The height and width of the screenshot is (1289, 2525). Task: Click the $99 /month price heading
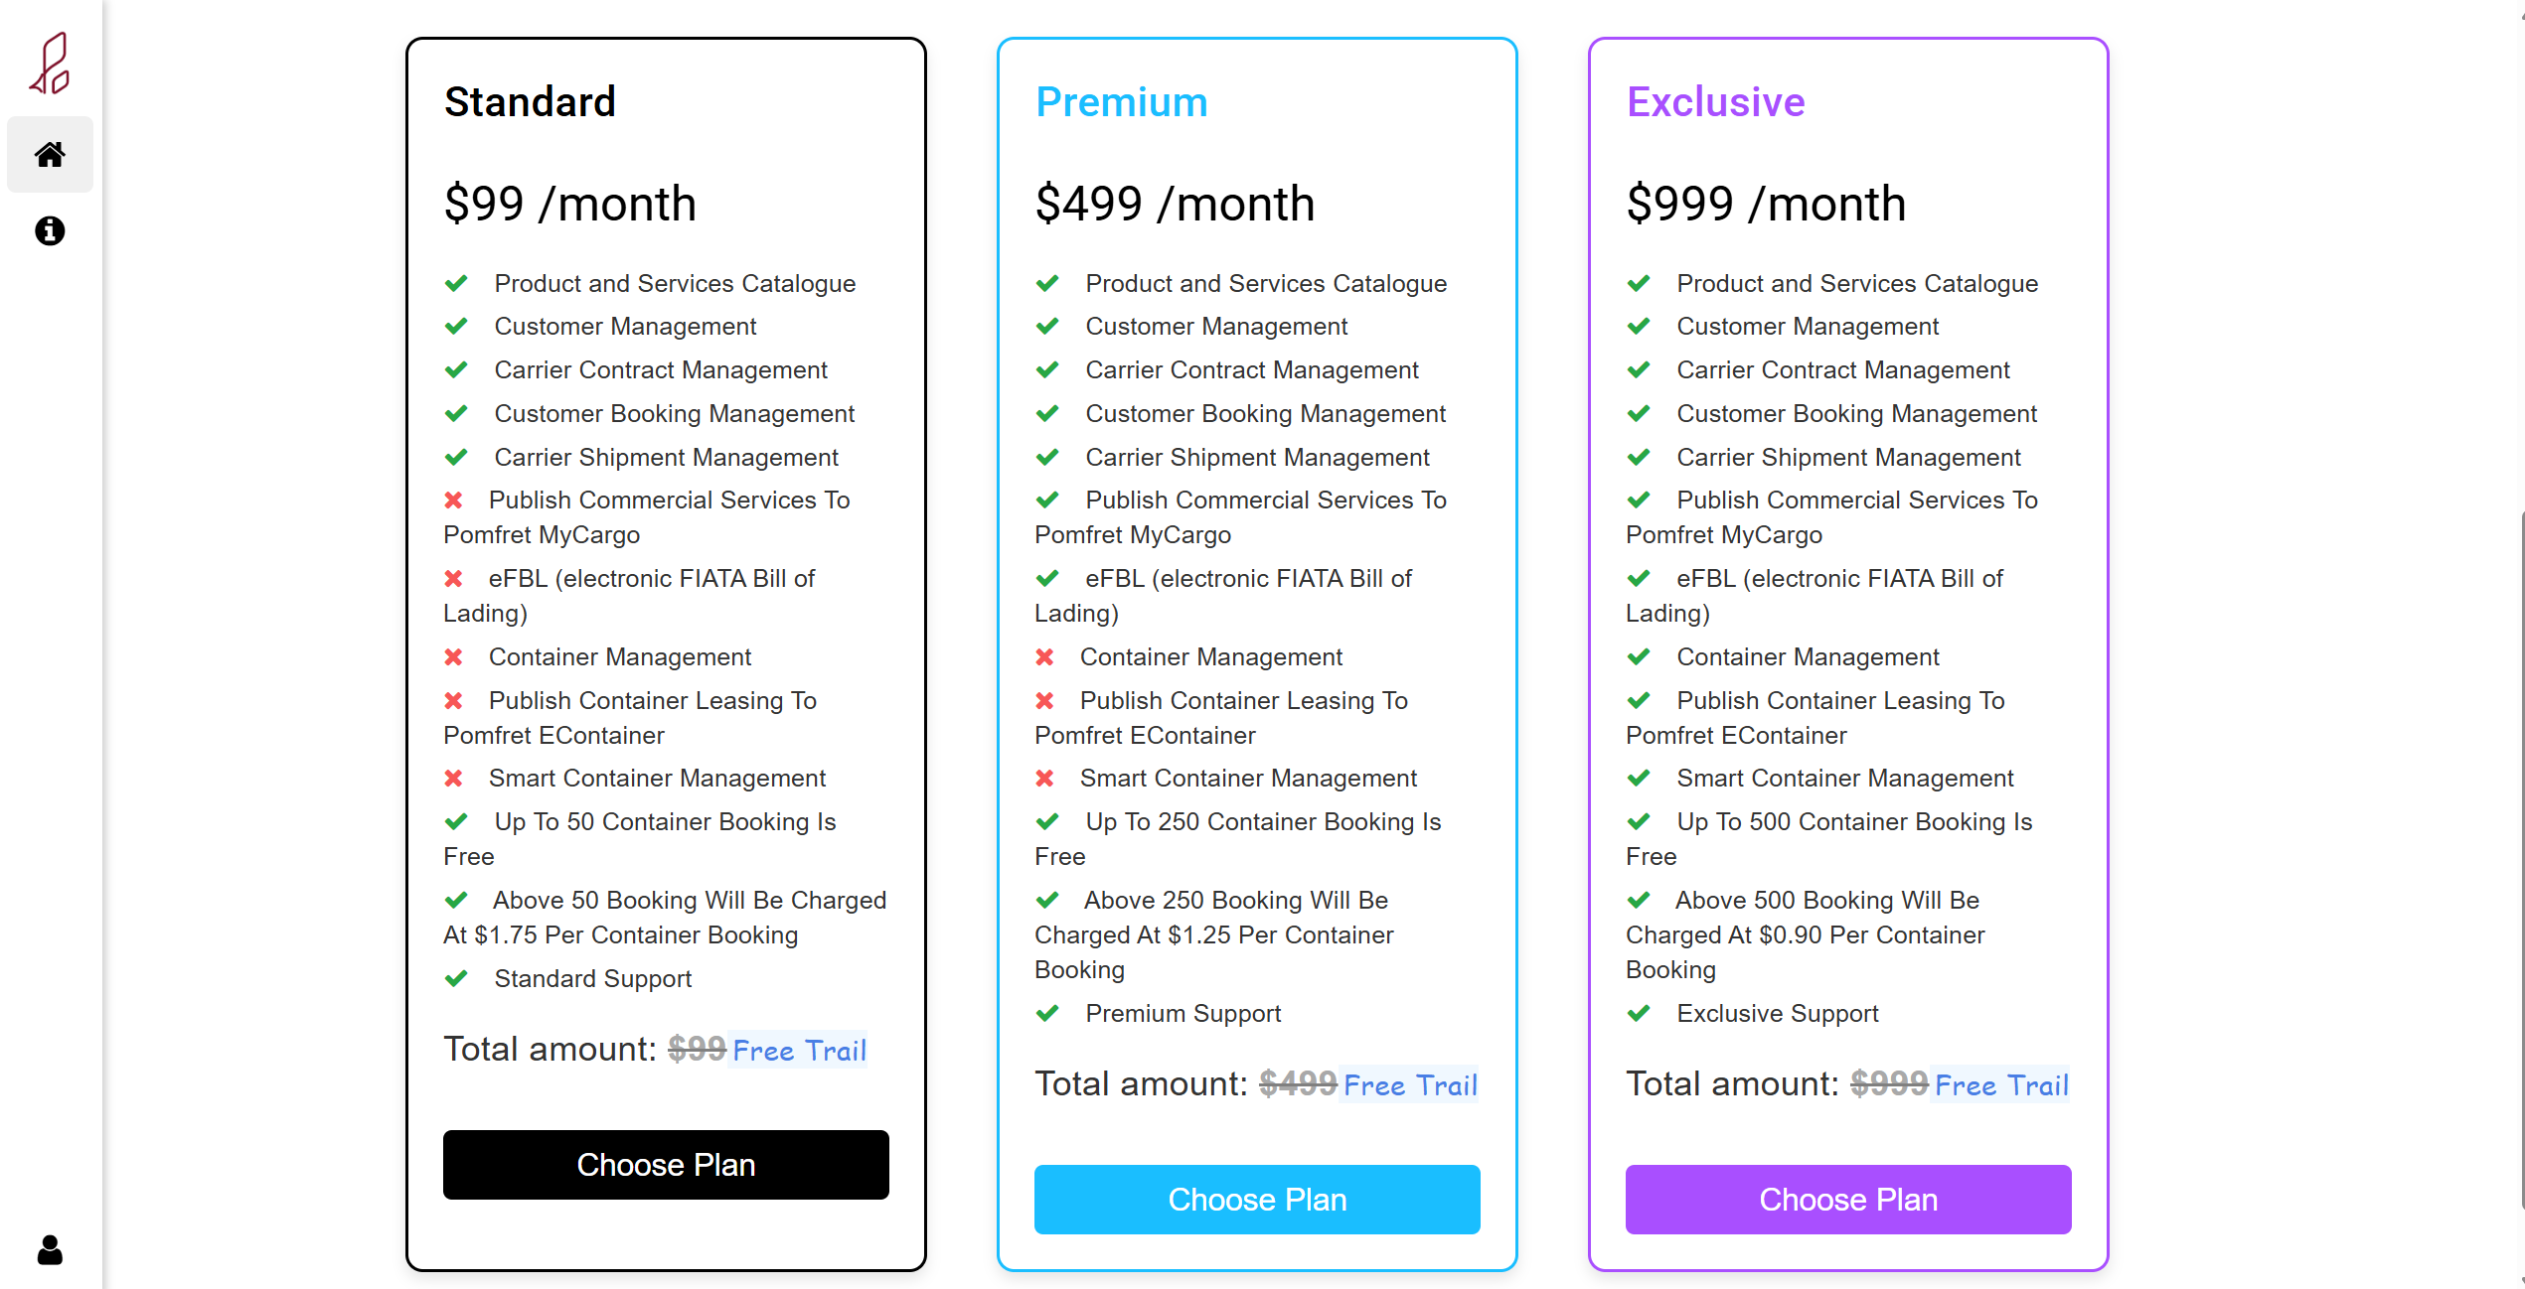pos(570,204)
